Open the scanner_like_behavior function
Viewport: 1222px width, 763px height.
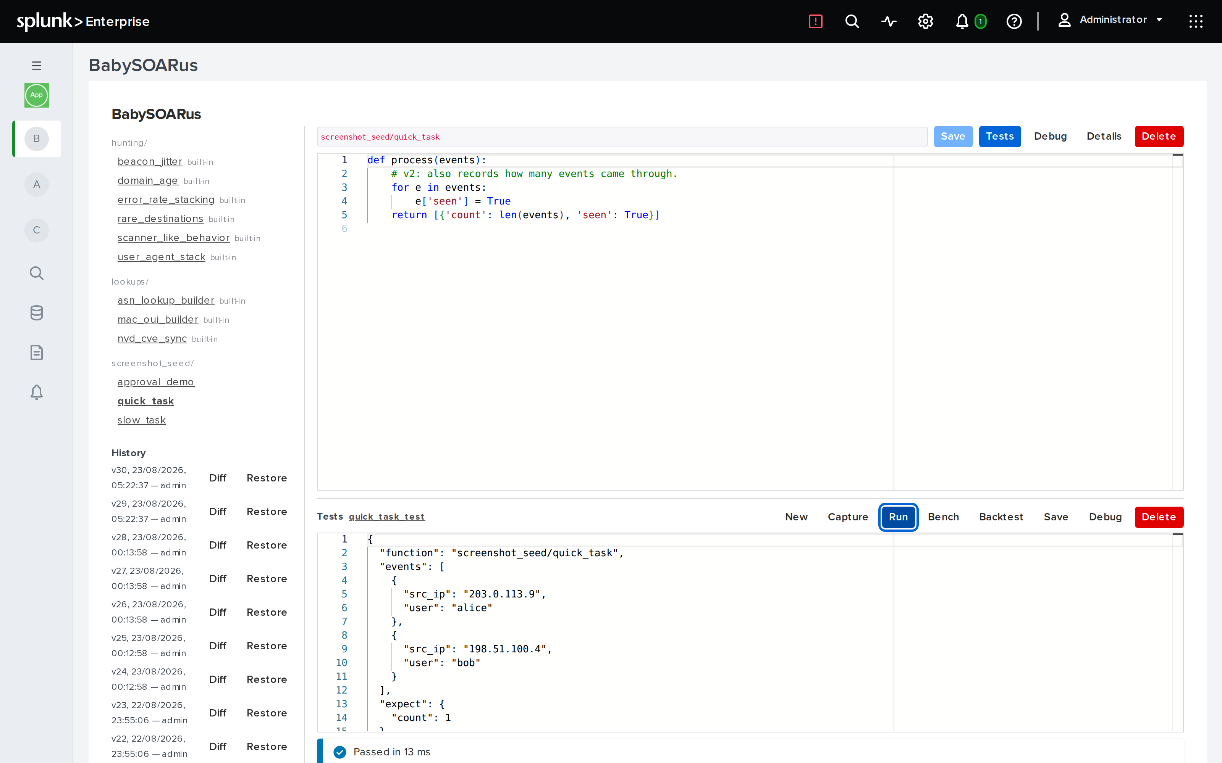pos(173,238)
